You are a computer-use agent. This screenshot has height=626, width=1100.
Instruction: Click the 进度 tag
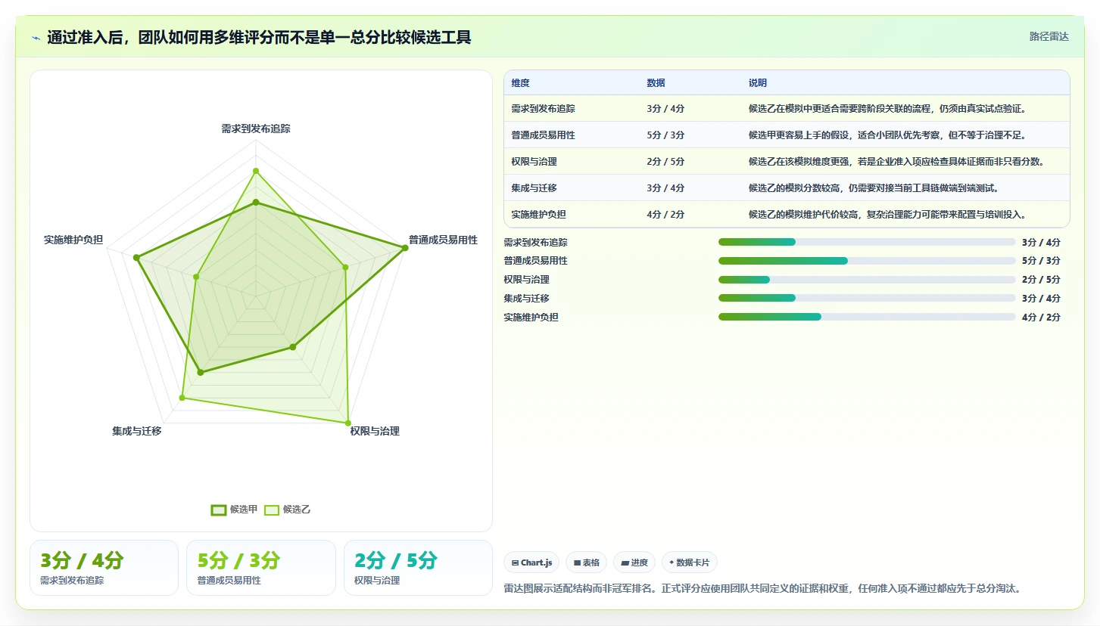coord(634,562)
